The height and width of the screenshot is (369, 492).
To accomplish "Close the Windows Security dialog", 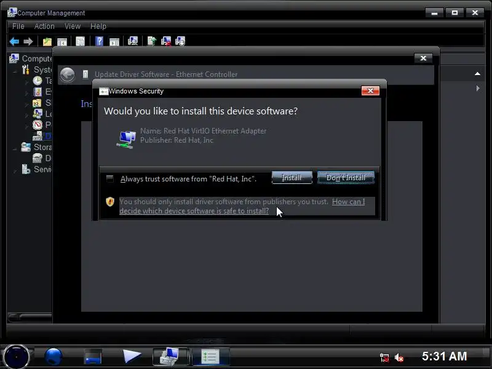I will pos(370,90).
